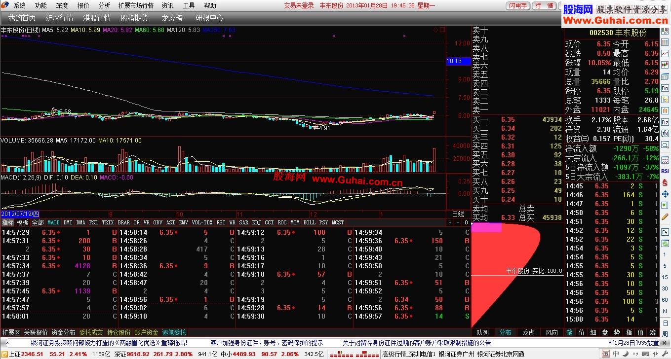Switch to the 风向 tab under order book
Viewport: 671px width, 359px height.
(x=552, y=332)
